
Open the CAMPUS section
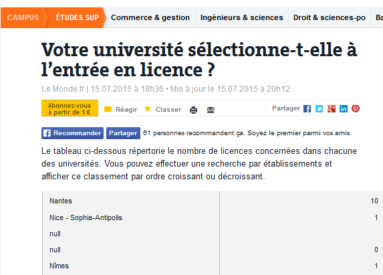(x=23, y=17)
